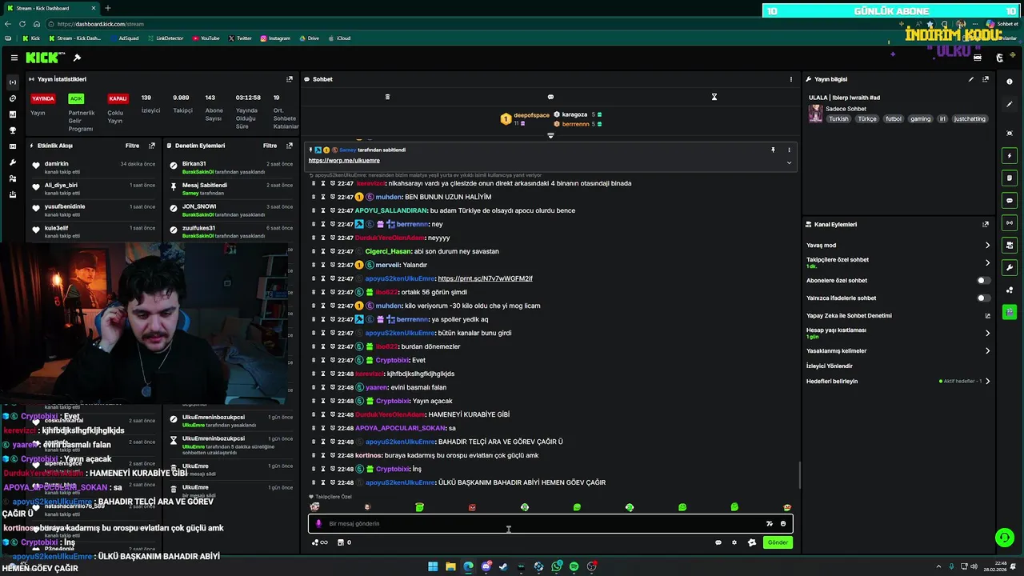1024x576 pixels.
Task: Click the green support button at bottom right
Action: [x=1004, y=538]
